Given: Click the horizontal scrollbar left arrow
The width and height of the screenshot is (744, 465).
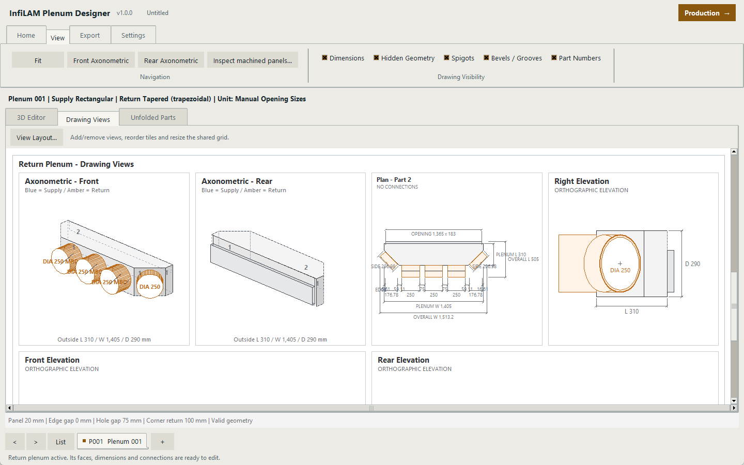Looking at the screenshot, I should [9, 408].
